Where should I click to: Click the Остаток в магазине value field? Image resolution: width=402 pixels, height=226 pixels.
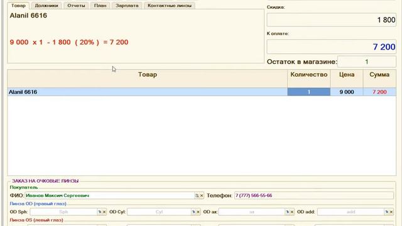pyautogui.click(x=367, y=62)
